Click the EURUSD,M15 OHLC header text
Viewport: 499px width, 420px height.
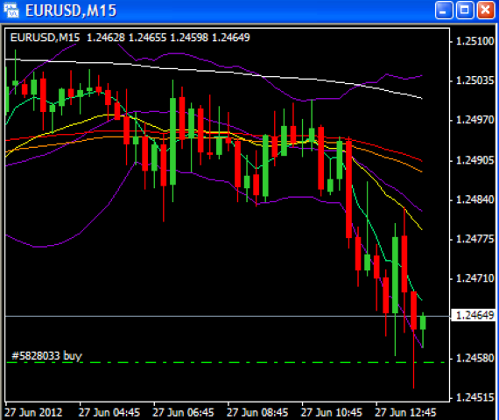[130, 38]
